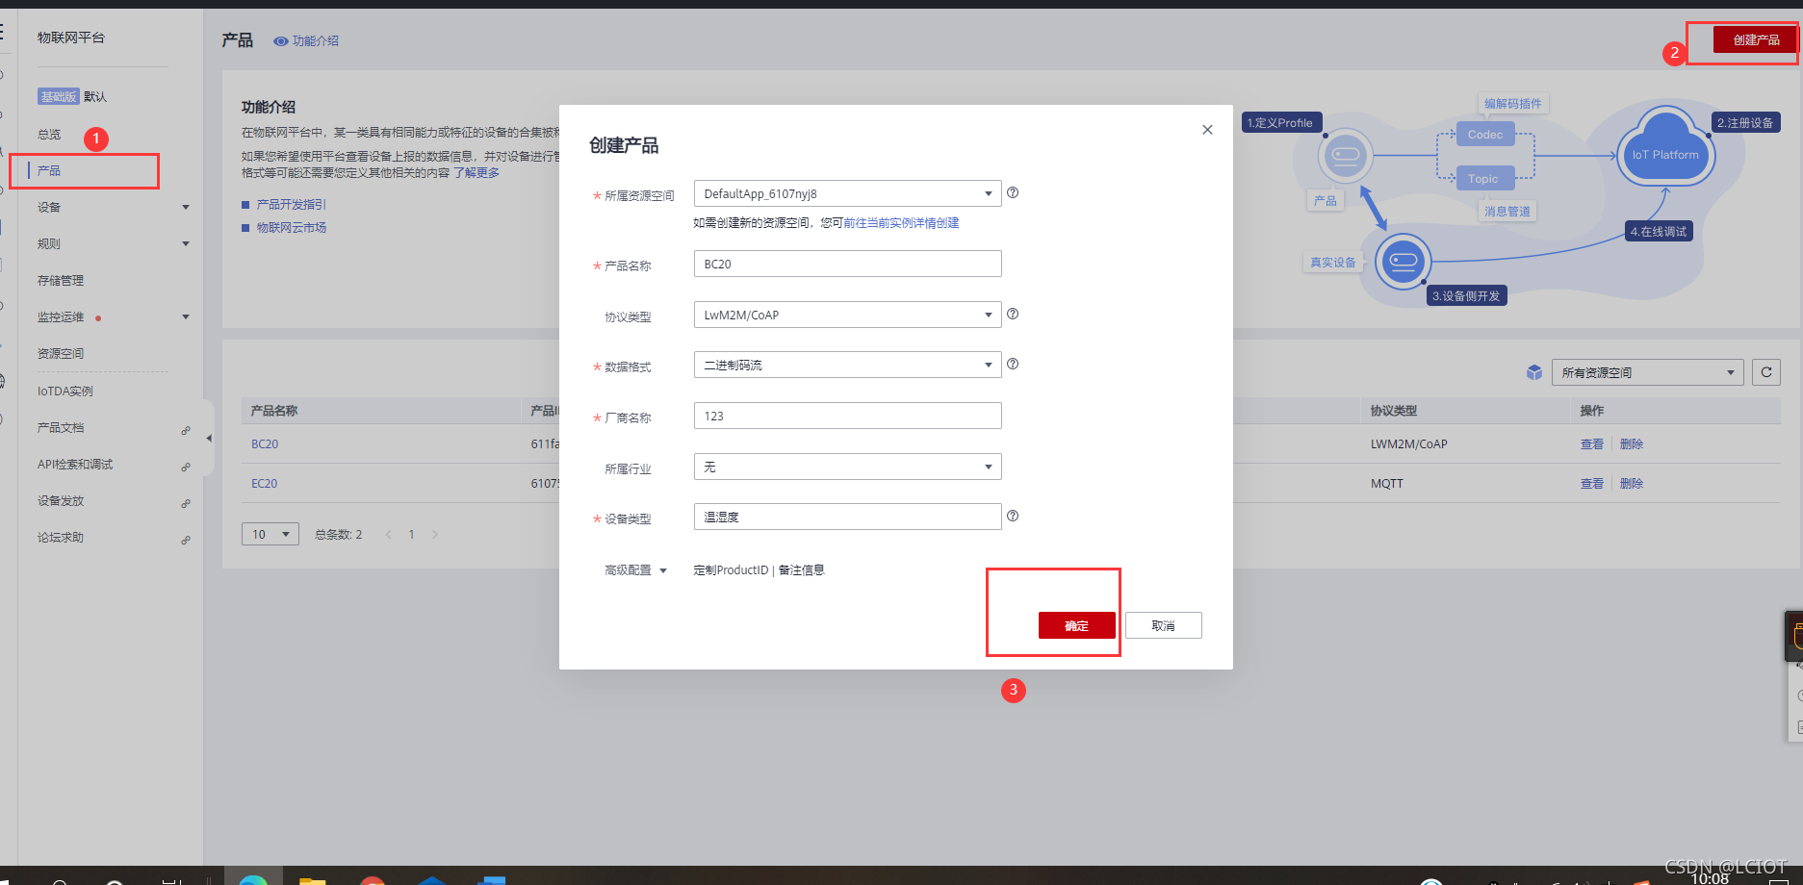
Task: Open 存储管理 in the sidebar
Action: [61, 280]
